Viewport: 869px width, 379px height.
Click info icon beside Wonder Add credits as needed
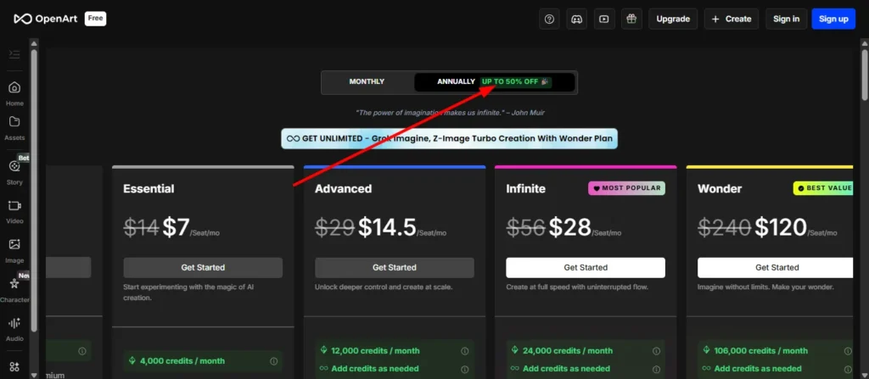(848, 369)
